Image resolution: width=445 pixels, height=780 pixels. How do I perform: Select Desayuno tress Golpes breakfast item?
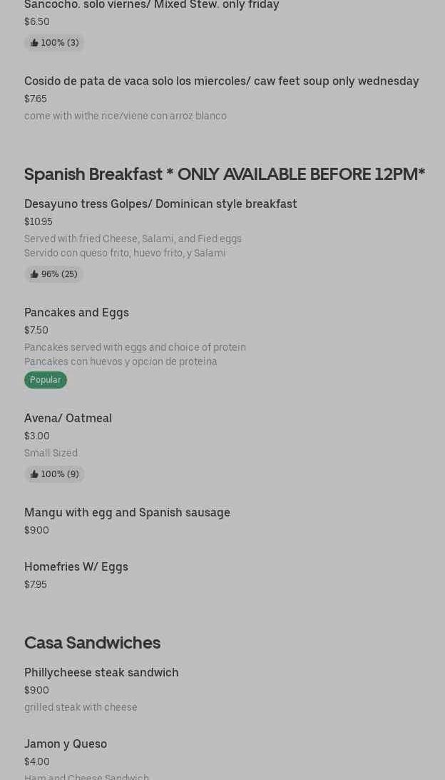160,204
